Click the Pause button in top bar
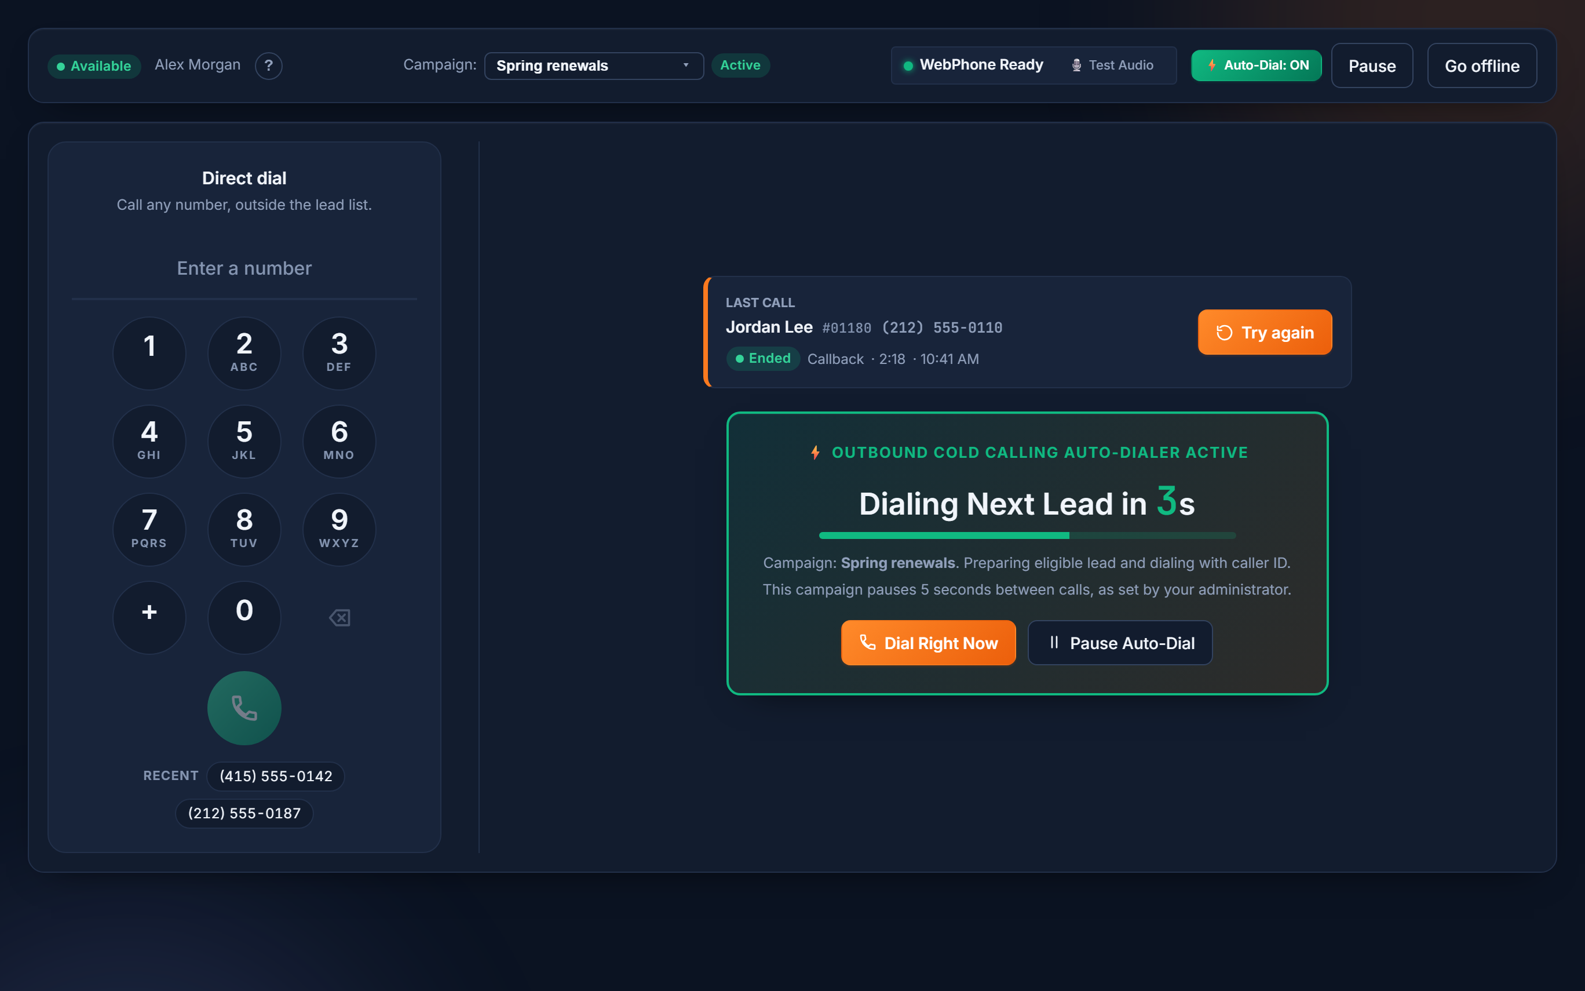Image resolution: width=1585 pixels, height=991 pixels. (x=1372, y=65)
